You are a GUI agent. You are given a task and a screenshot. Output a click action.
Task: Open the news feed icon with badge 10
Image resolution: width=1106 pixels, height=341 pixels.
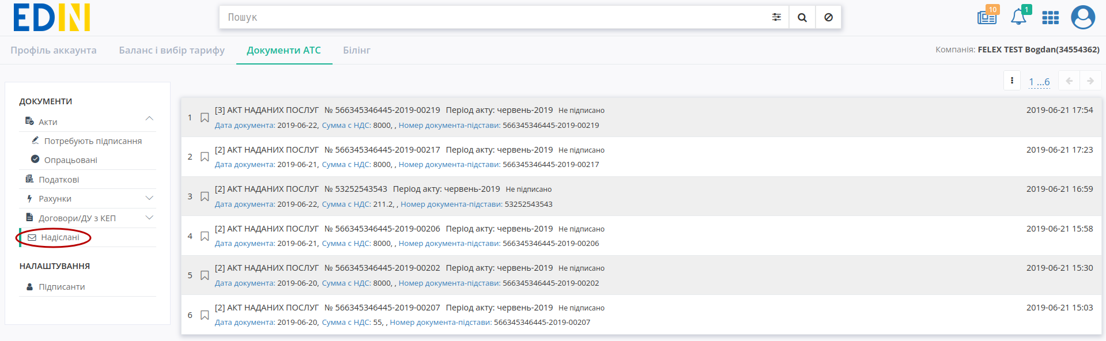pyautogui.click(x=987, y=17)
